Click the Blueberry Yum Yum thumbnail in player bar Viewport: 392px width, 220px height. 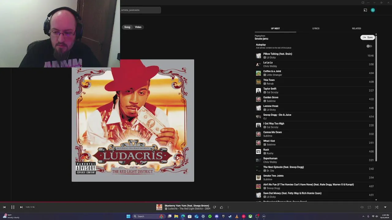[x=159, y=207]
